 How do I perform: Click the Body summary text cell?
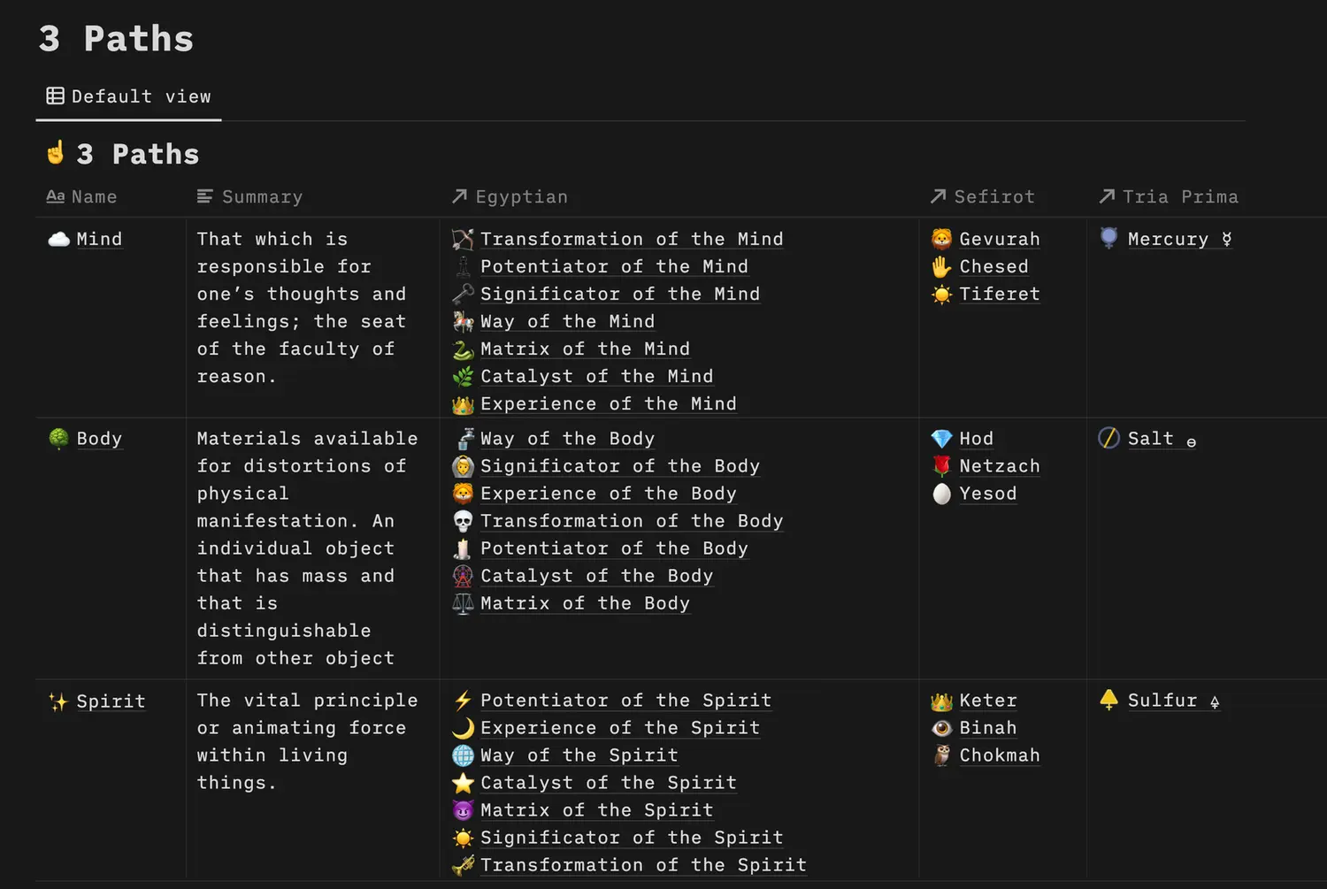point(307,548)
